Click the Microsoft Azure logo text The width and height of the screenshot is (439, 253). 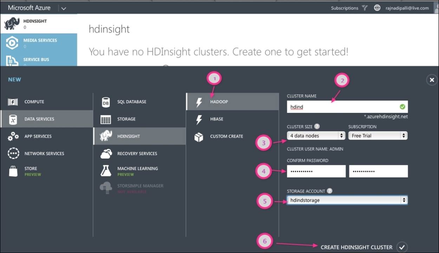click(x=29, y=8)
